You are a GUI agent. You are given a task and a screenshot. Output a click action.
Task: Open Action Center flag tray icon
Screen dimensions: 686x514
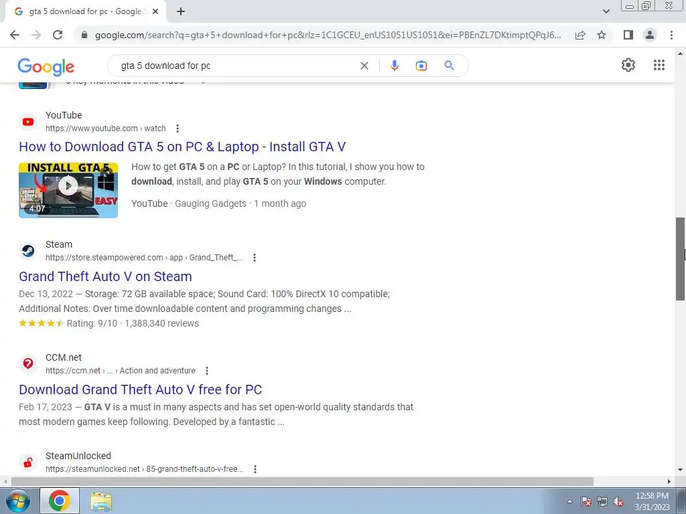click(x=586, y=501)
